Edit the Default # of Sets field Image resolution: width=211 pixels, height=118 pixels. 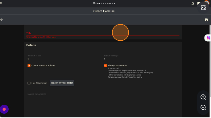pos(40,59)
